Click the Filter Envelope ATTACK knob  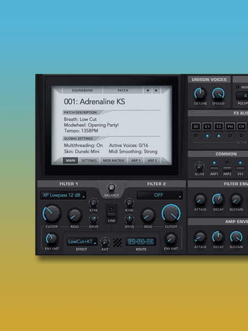200,200
